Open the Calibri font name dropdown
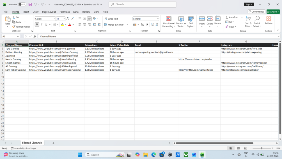The width and height of the screenshot is (282, 159). pyautogui.click(x=54, y=19)
